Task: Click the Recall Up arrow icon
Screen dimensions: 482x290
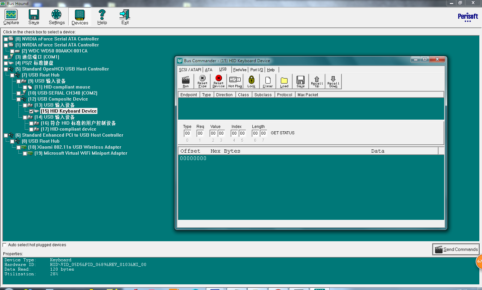Action: click(x=317, y=82)
